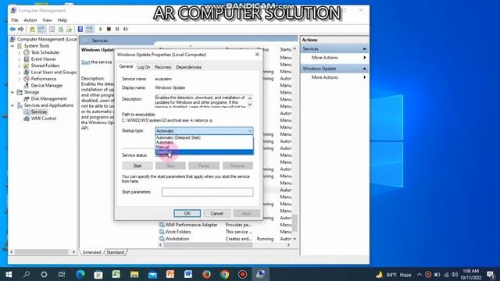500x281 pixels.
Task: Expand Event Viewer tree node
Action: 20,59
